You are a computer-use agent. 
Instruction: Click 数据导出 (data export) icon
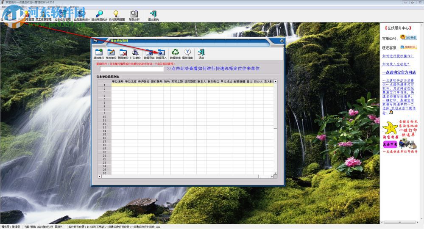(149, 54)
